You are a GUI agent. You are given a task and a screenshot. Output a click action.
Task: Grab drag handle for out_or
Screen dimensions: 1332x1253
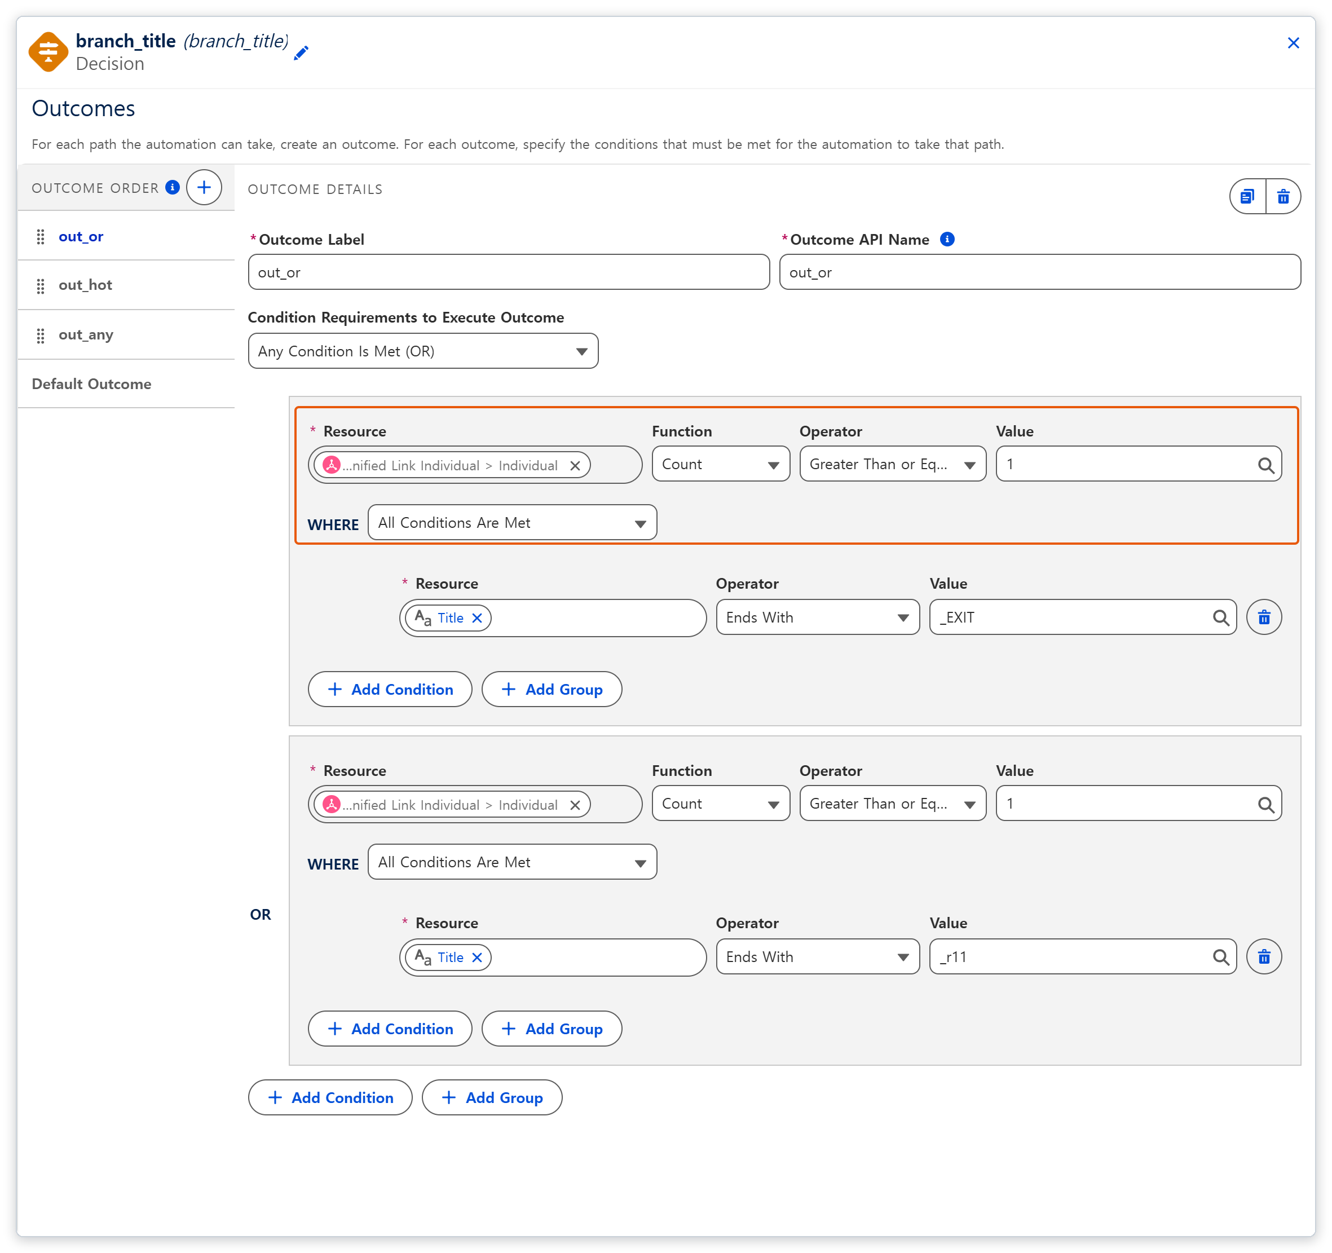point(41,236)
